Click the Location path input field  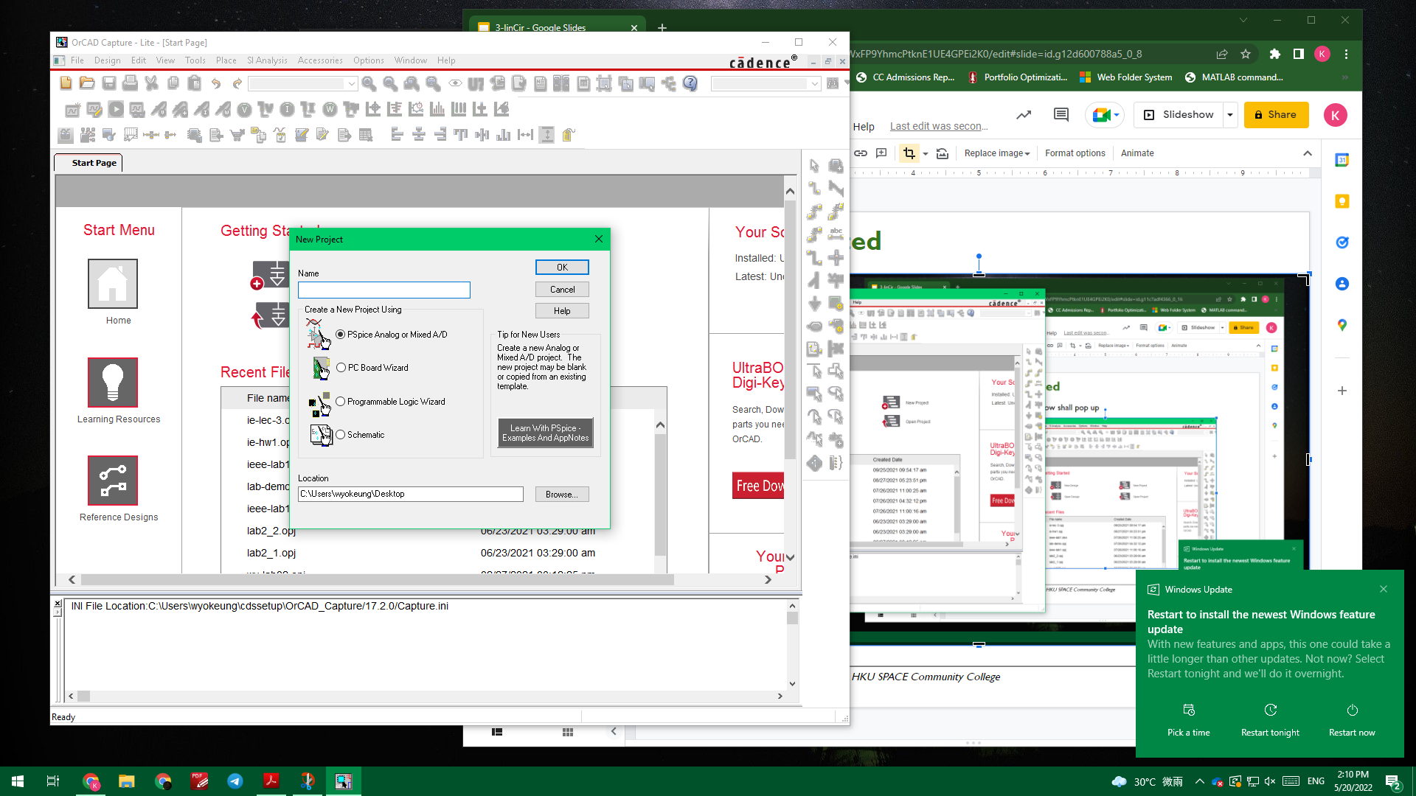(x=411, y=495)
